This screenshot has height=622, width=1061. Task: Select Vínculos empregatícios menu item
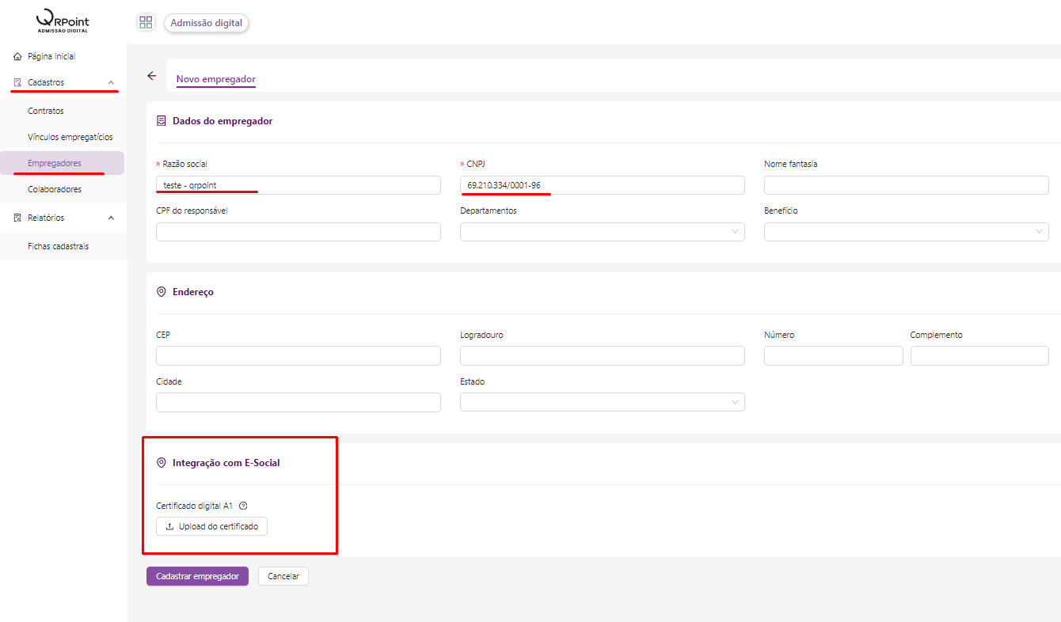tap(70, 137)
